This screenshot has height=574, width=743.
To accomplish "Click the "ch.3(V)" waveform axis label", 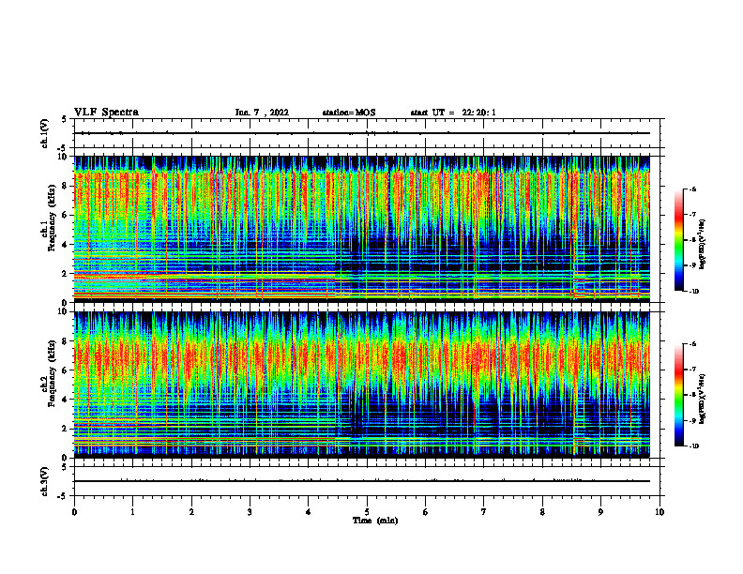I will [44, 481].
